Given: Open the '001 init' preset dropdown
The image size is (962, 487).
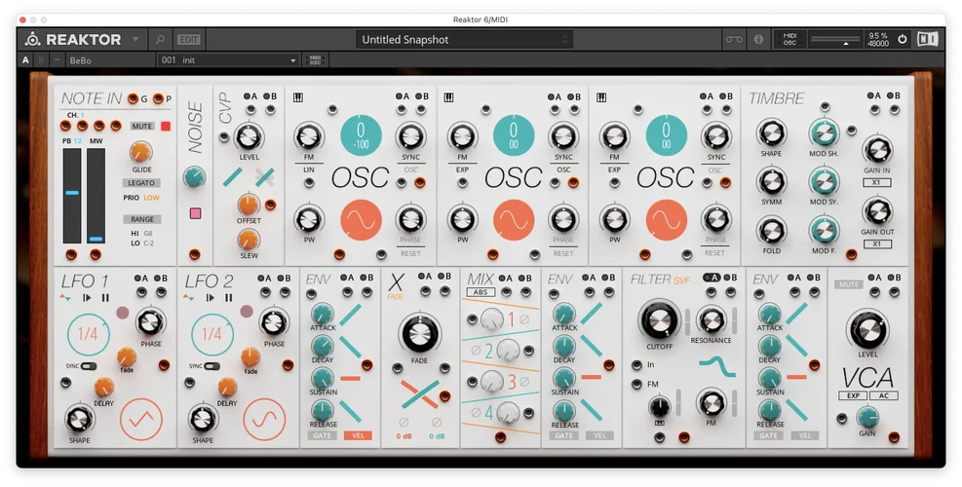Looking at the screenshot, I should coord(228,60).
